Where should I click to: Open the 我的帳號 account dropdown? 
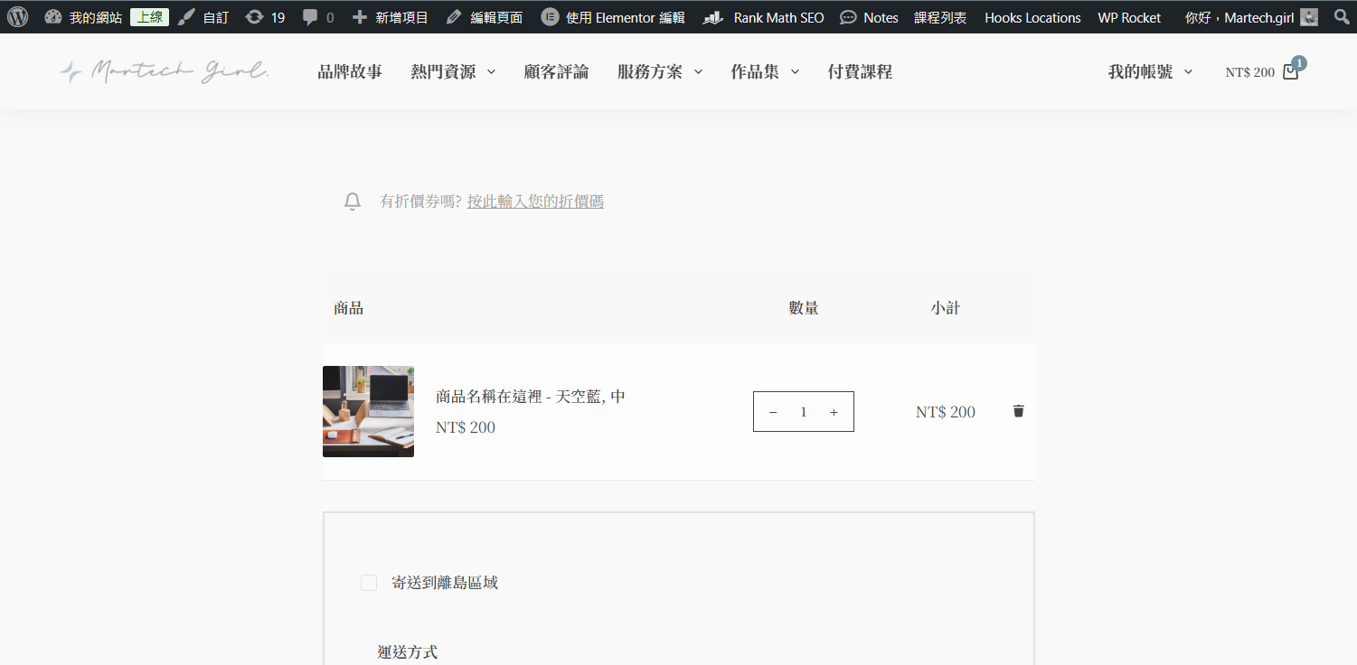1149,72
